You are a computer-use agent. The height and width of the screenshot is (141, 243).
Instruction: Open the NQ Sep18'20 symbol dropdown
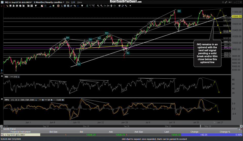point(32,2)
